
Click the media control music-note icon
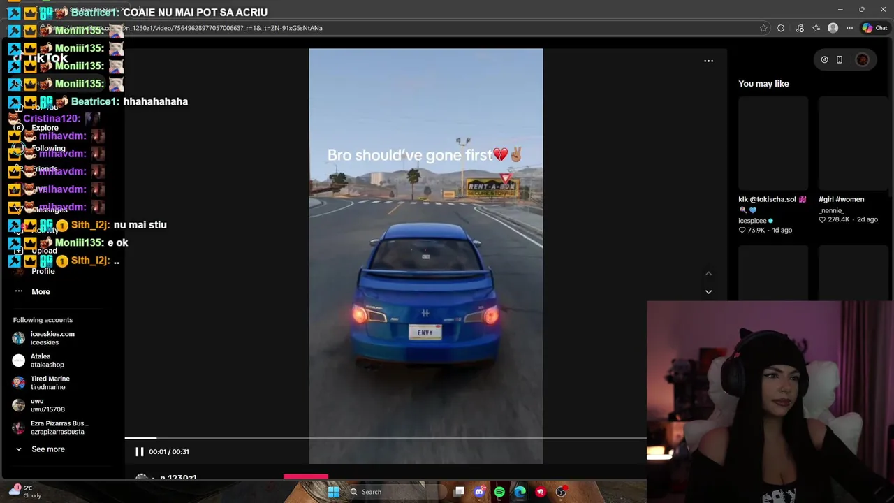(x=800, y=28)
